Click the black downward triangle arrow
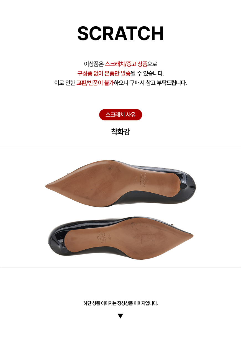The width and height of the screenshot is (241, 346). click(120, 316)
